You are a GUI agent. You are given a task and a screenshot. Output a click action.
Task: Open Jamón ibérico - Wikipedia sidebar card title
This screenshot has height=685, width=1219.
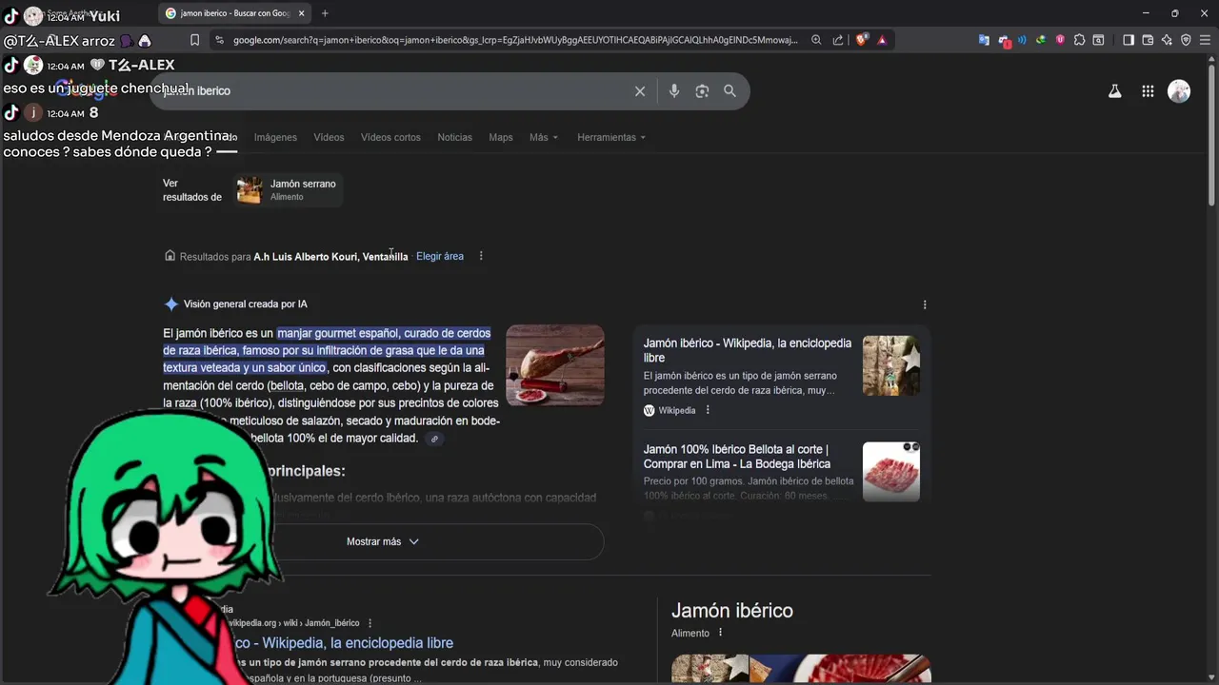click(x=748, y=350)
